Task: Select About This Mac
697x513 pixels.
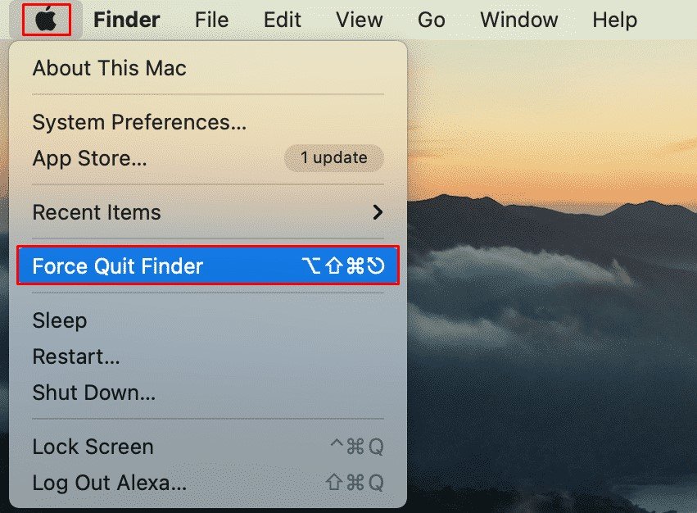Action: [109, 68]
